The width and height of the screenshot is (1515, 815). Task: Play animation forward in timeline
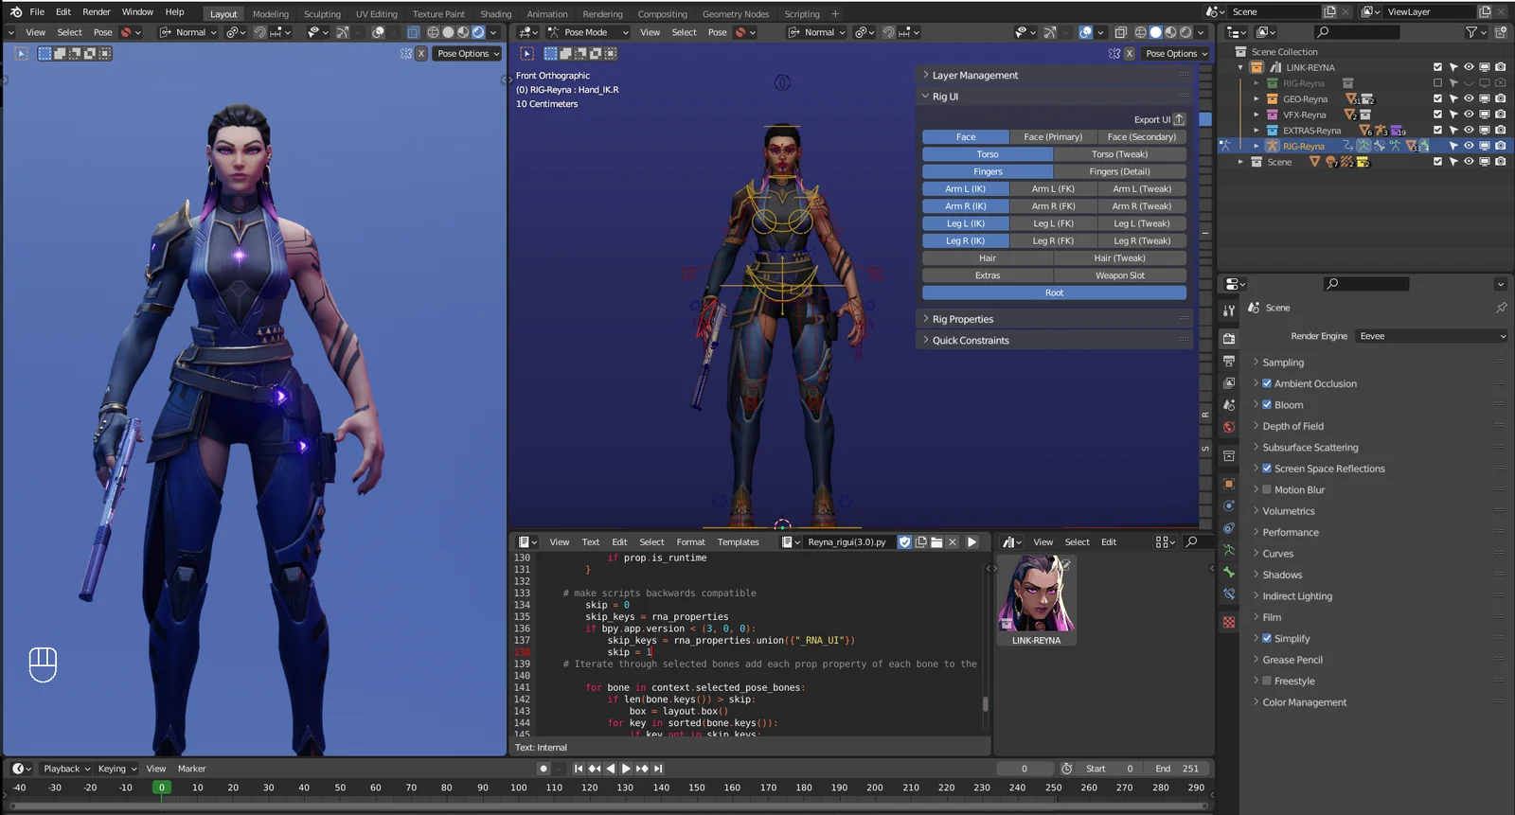[626, 769]
